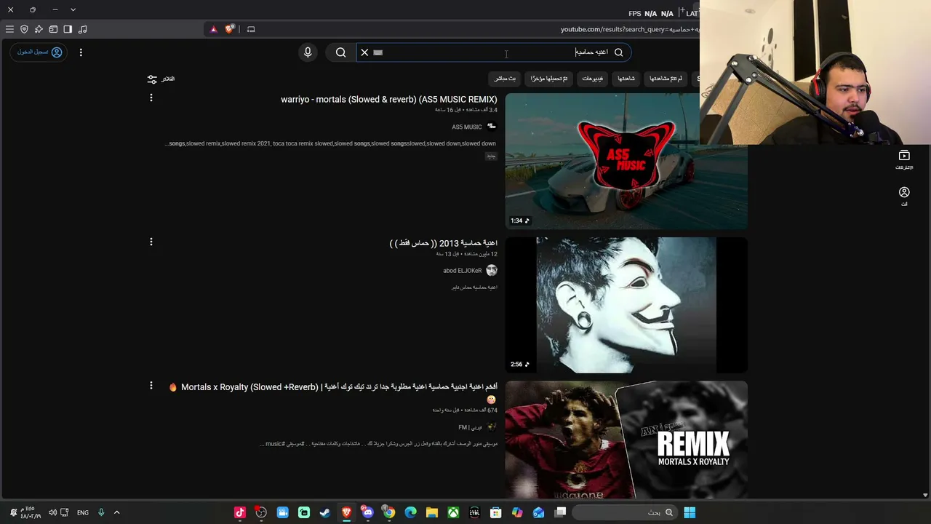Open the tab list chevron in title bar
Screen dimensions: 931x524
point(73,9)
